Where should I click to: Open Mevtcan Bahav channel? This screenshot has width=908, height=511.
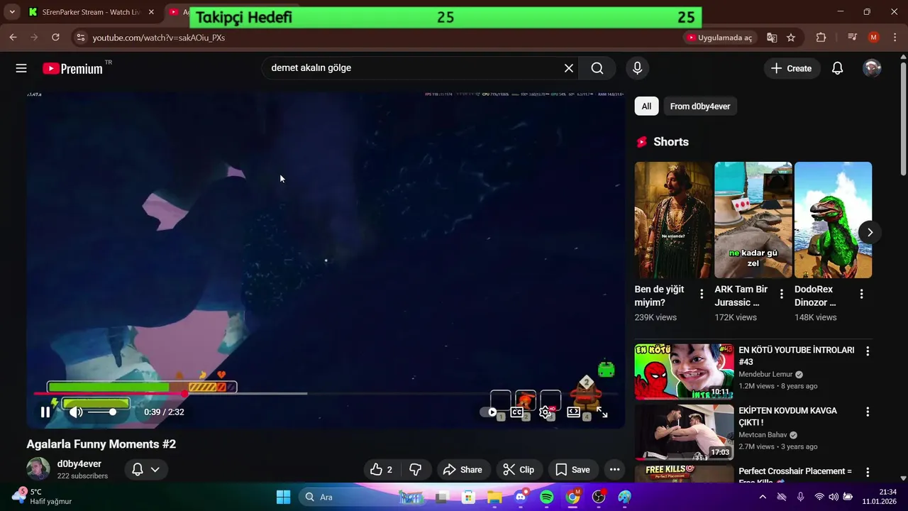point(763,435)
